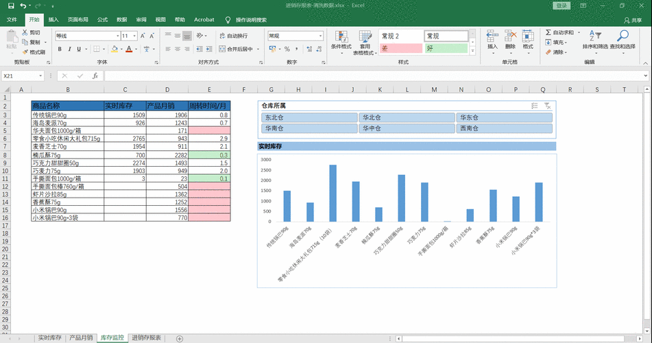Click the Find and Select (查找和选择) icon
This screenshot has width=652, height=343.
pos(622,36)
